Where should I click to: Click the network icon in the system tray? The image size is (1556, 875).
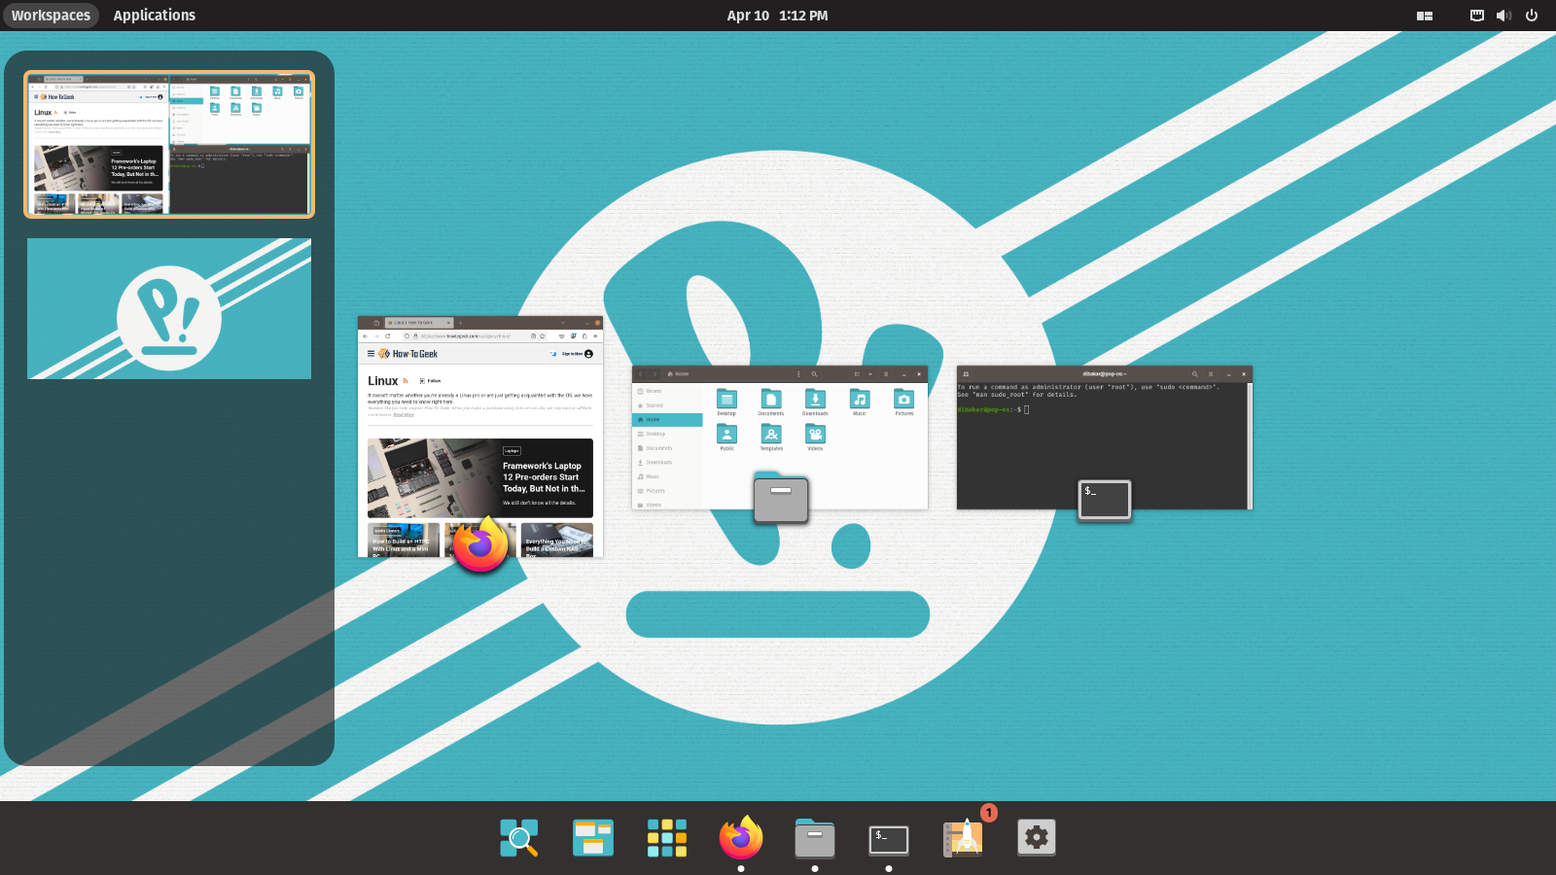(1477, 15)
